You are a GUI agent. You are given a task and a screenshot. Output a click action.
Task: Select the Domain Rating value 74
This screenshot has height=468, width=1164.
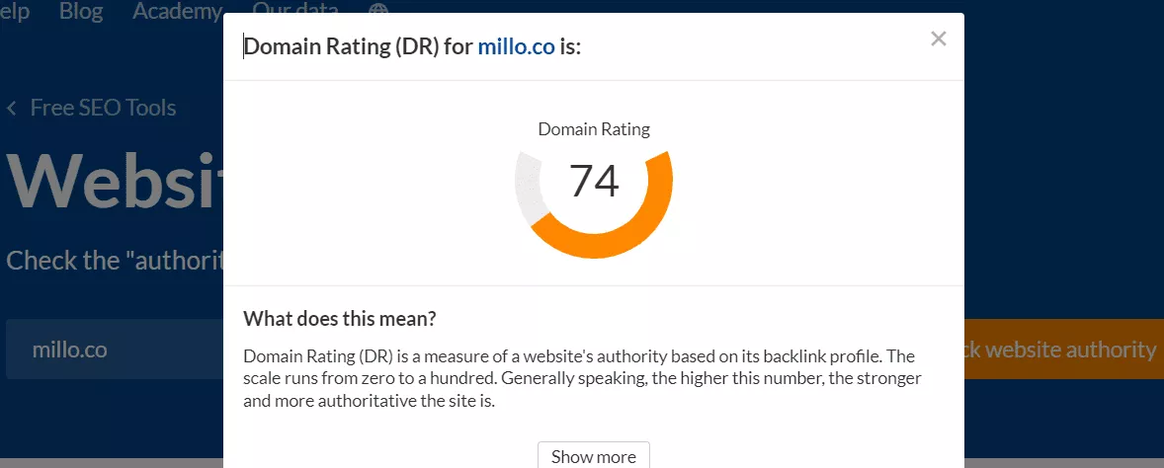coord(594,181)
